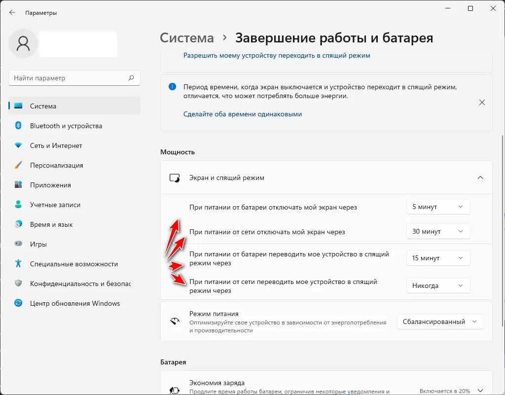
Task: Open battery sleep dropdown 15 минут
Action: point(438,258)
